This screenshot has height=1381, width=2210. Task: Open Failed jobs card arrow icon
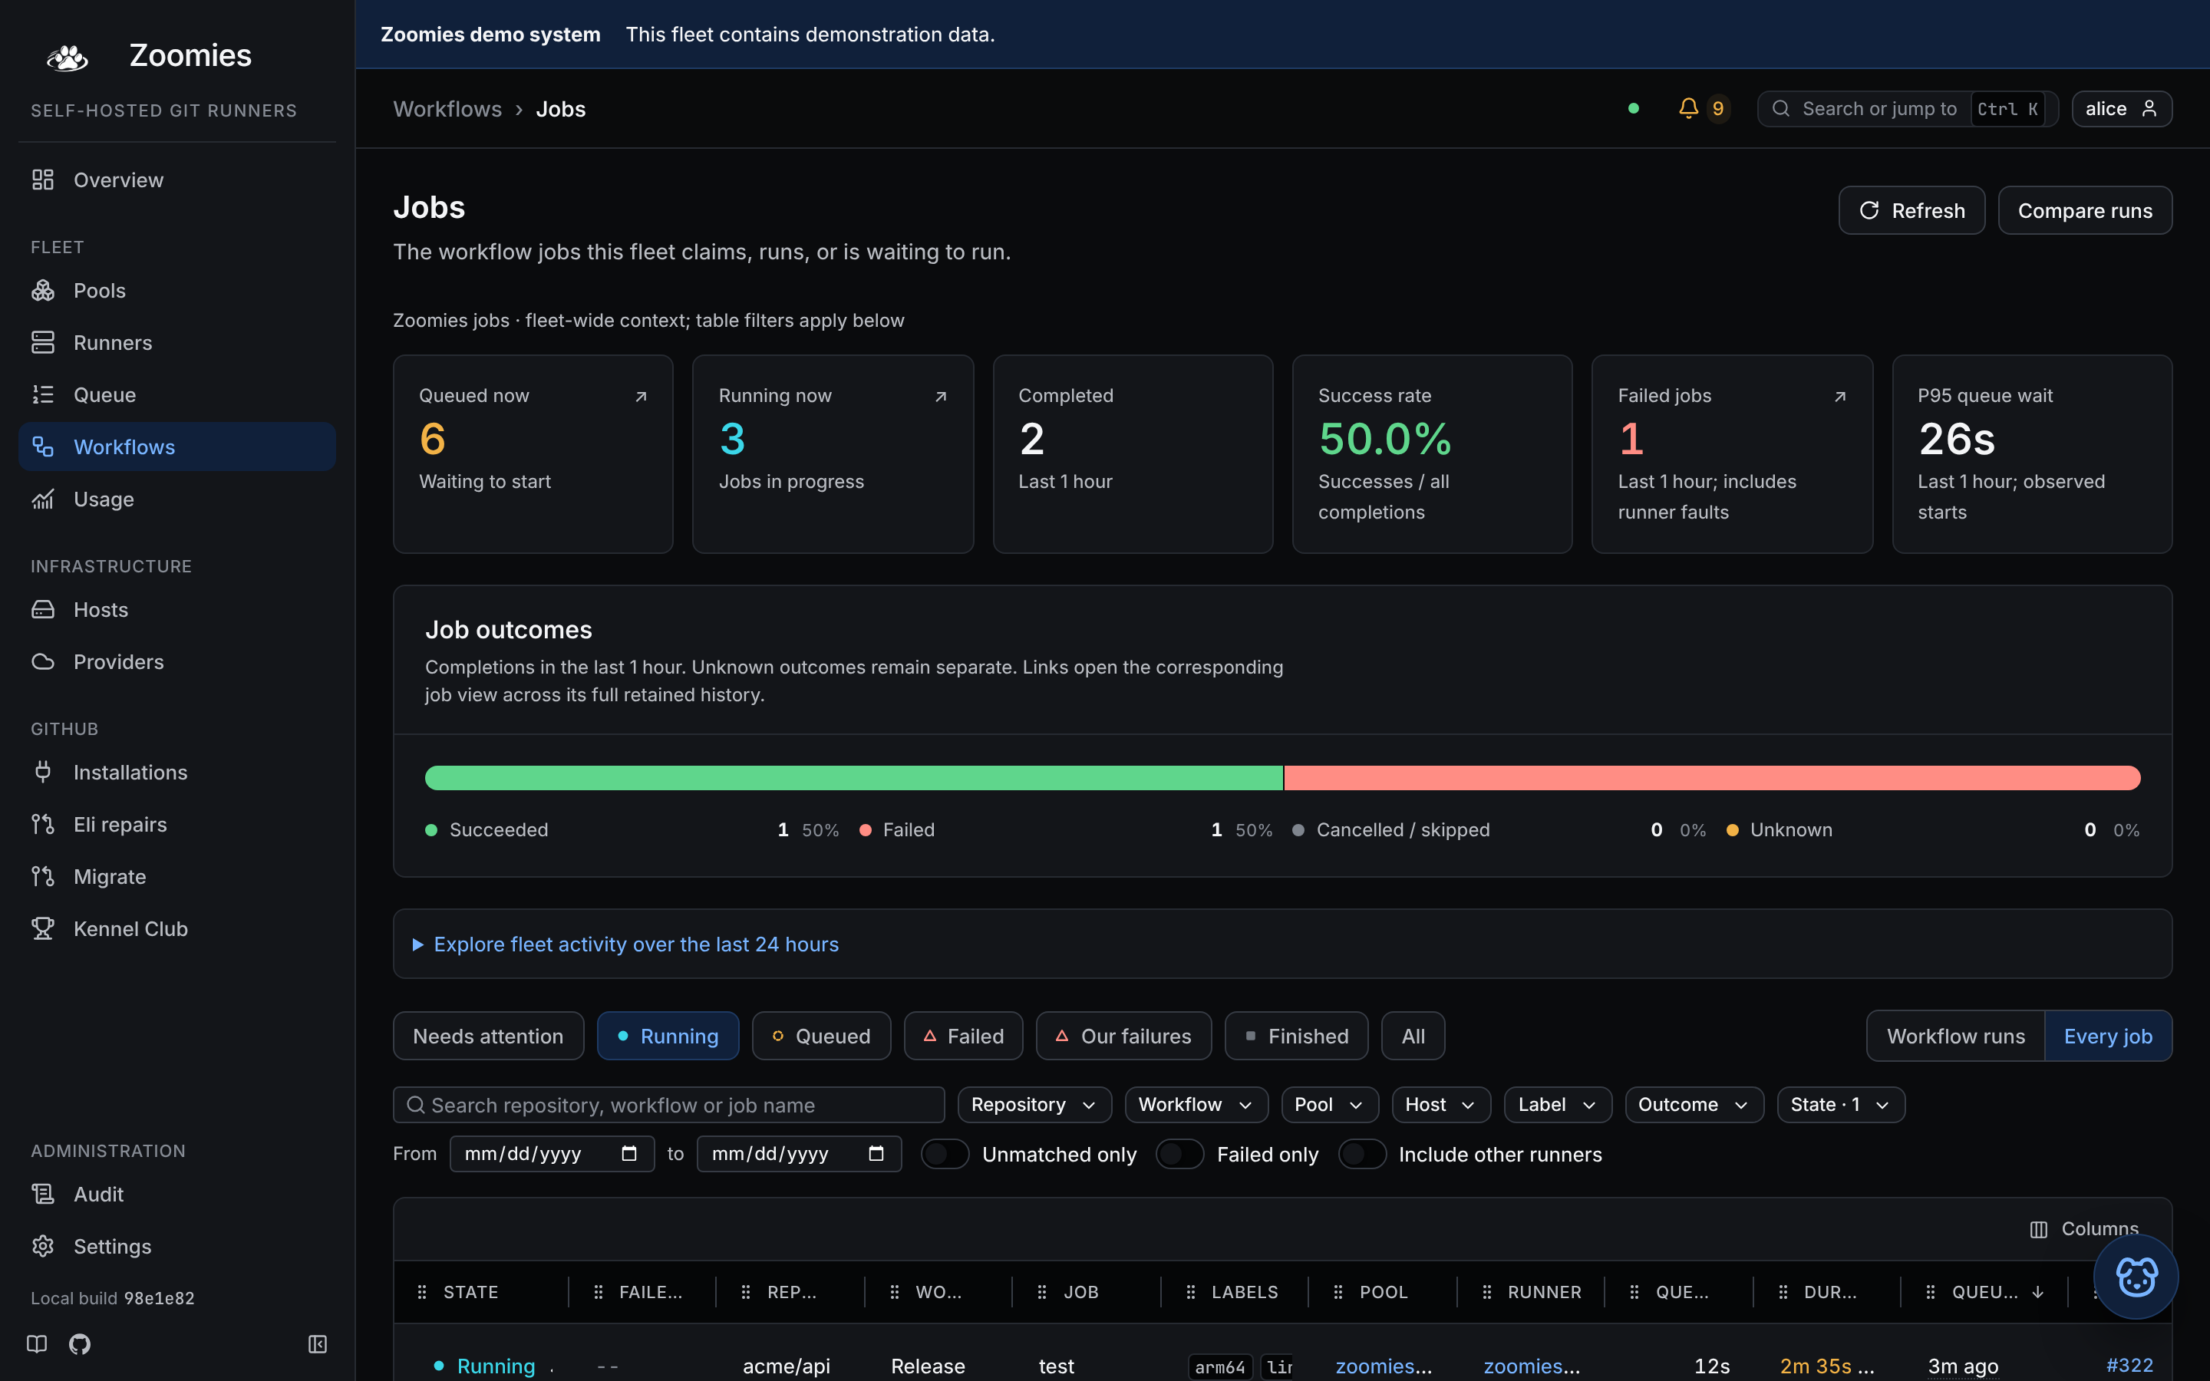point(1840,397)
